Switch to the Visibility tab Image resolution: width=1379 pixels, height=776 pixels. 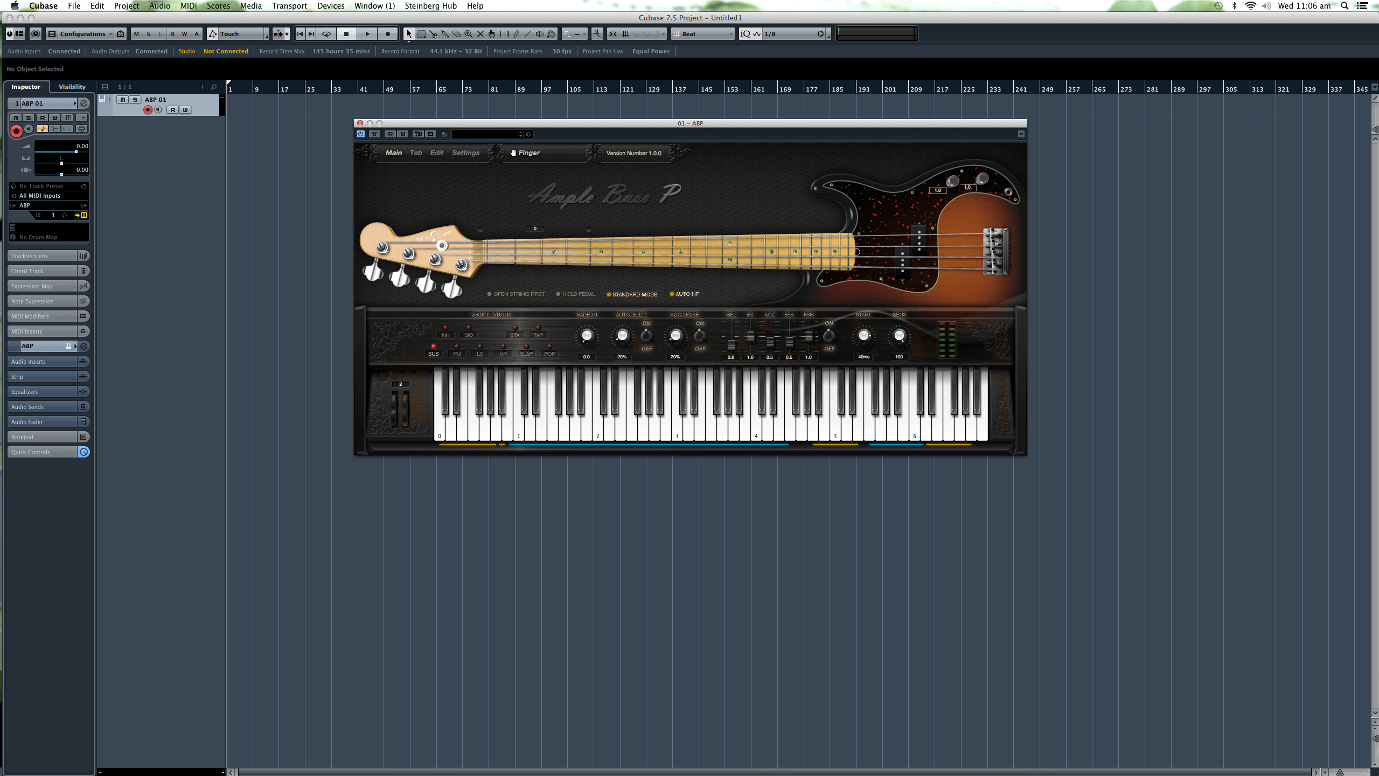[x=72, y=86]
